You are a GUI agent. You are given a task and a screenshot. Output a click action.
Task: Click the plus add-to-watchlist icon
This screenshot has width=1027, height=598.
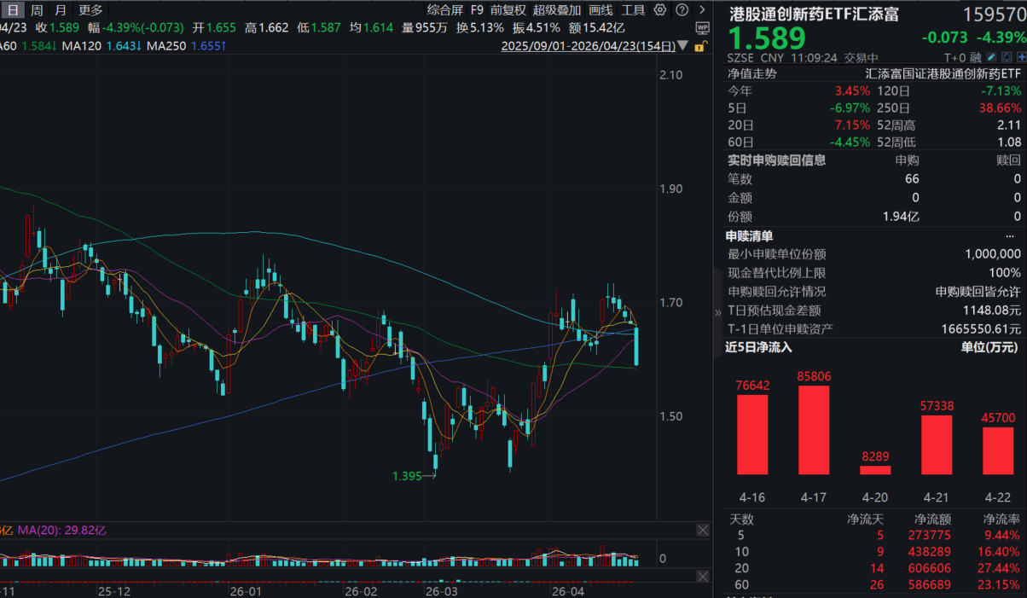pyautogui.click(x=1021, y=57)
